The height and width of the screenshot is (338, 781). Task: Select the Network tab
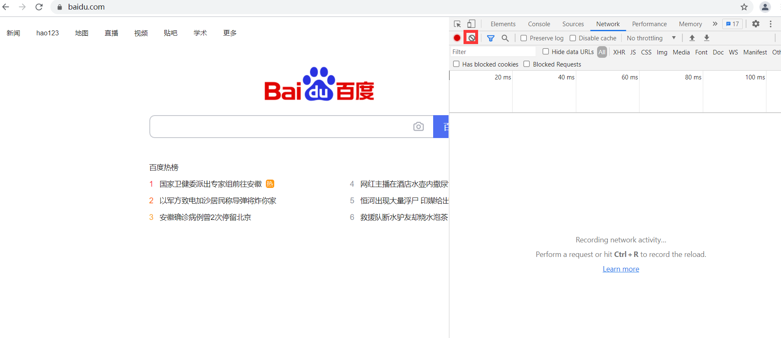coord(608,24)
